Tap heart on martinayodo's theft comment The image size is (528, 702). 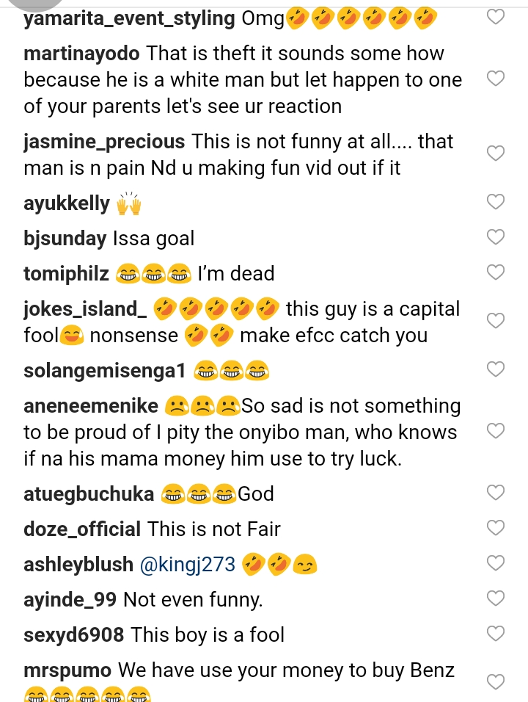(x=496, y=79)
